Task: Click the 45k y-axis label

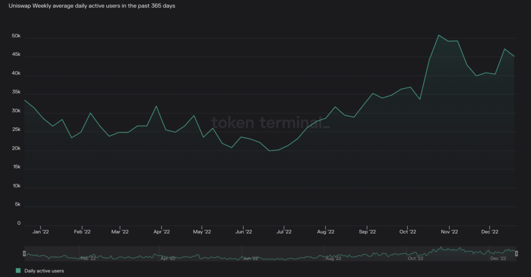Action: pos(16,54)
